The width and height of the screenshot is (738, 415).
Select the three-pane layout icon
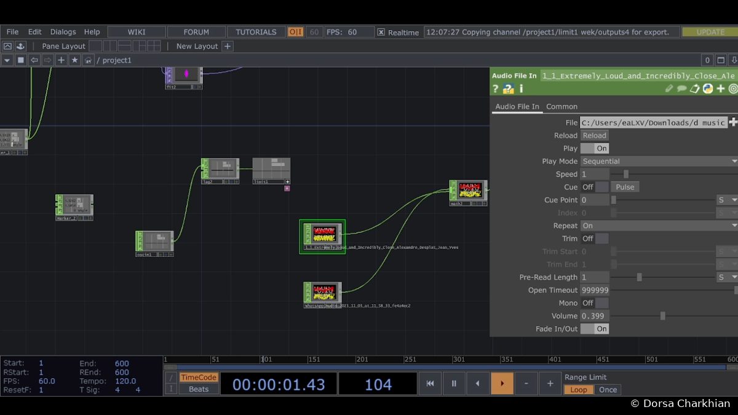(x=140, y=46)
